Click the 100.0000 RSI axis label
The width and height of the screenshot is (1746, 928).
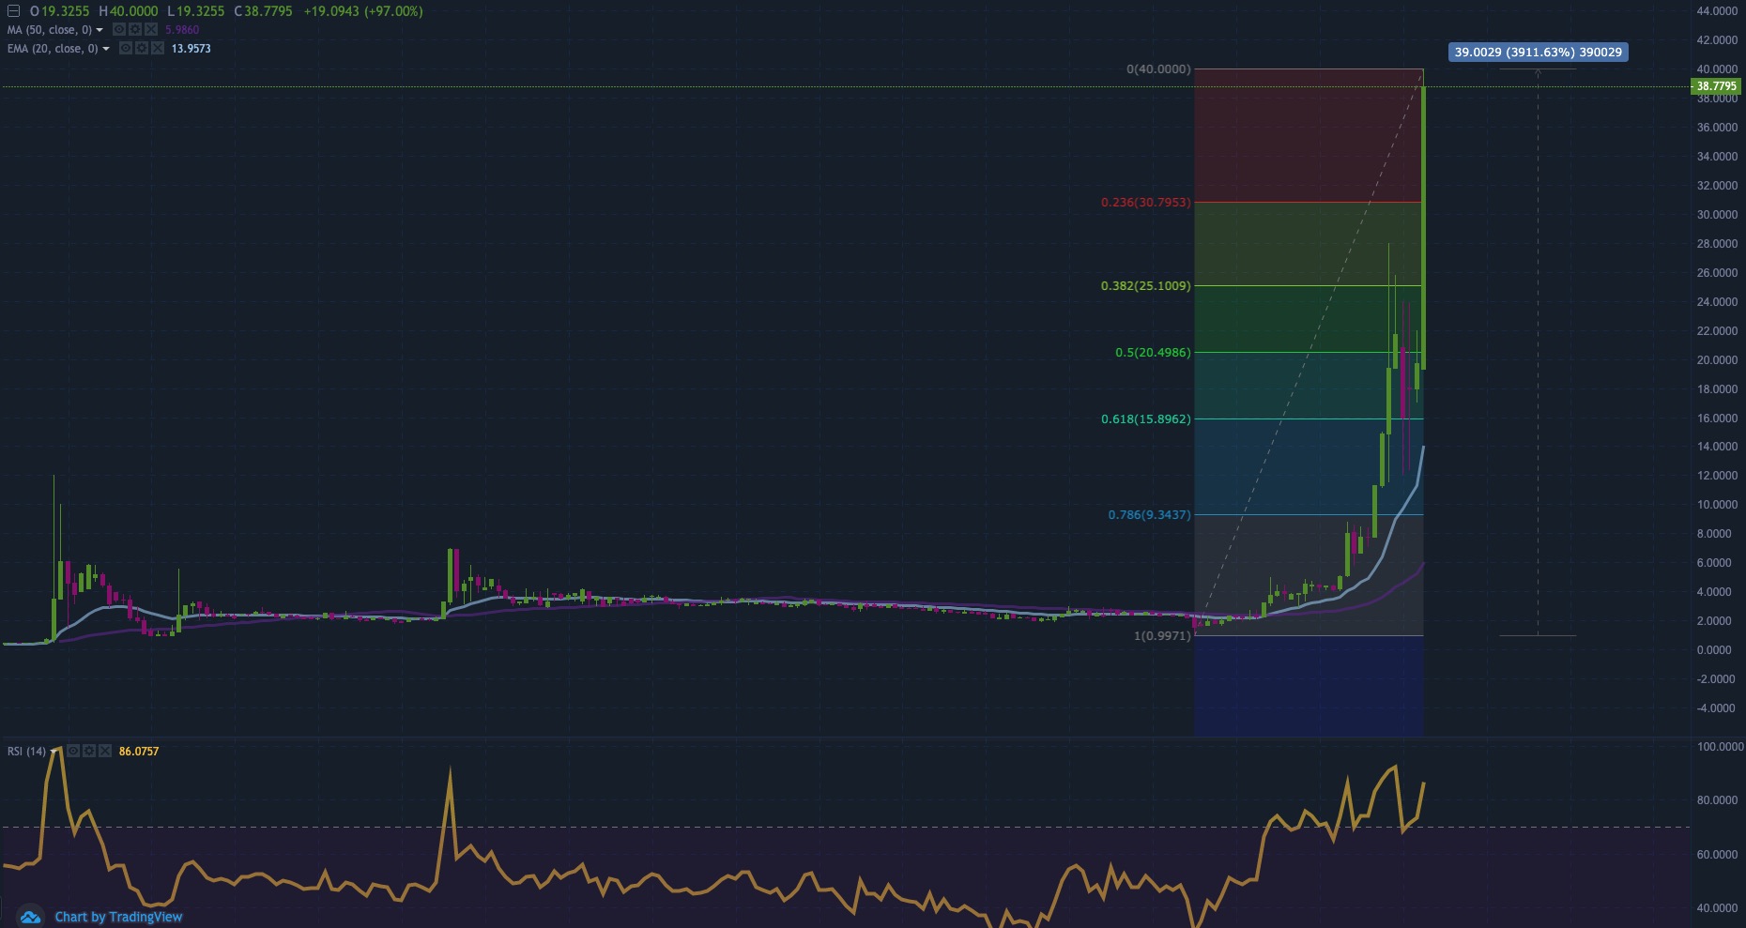pyautogui.click(x=1720, y=747)
